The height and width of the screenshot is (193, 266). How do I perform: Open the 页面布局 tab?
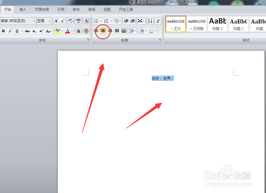tap(42, 10)
